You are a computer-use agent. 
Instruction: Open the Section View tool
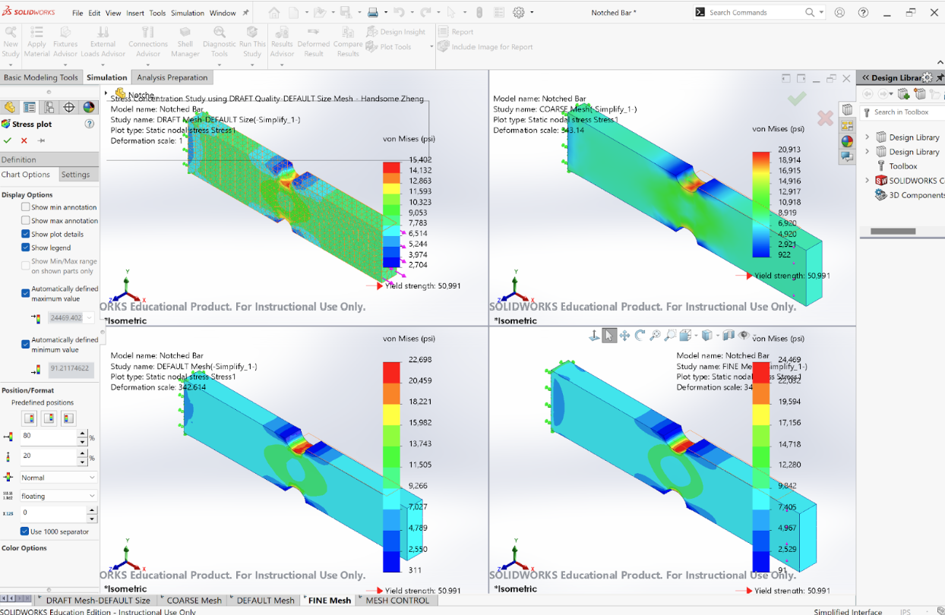click(727, 335)
